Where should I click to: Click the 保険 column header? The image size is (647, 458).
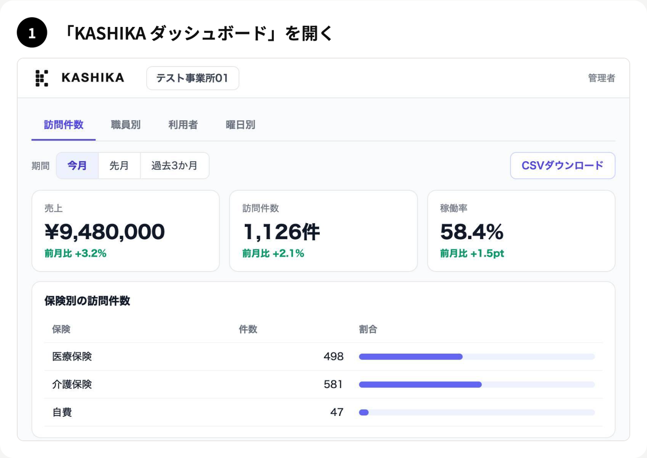[x=61, y=329]
